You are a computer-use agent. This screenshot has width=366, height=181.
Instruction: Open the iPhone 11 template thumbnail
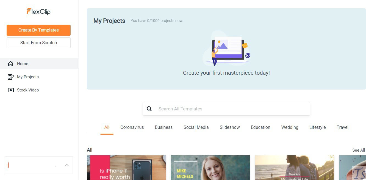click(126, 168)
